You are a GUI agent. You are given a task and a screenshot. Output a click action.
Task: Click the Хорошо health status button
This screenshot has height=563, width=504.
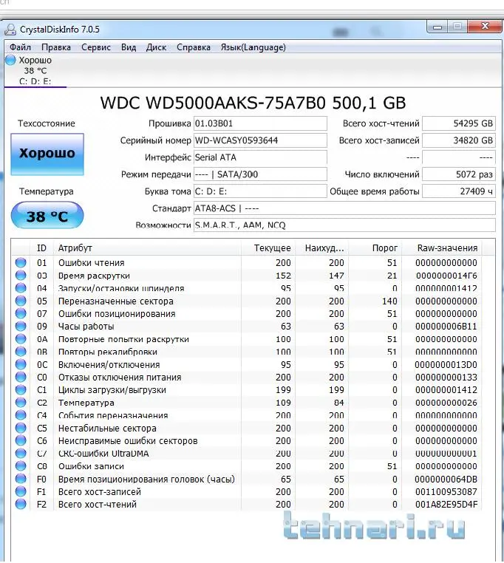47,154
